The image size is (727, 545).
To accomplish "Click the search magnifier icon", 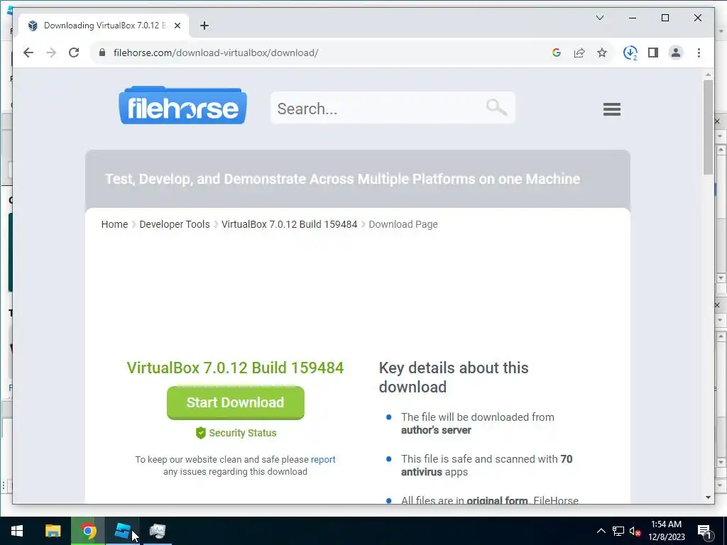I will (x=496, y=107).
